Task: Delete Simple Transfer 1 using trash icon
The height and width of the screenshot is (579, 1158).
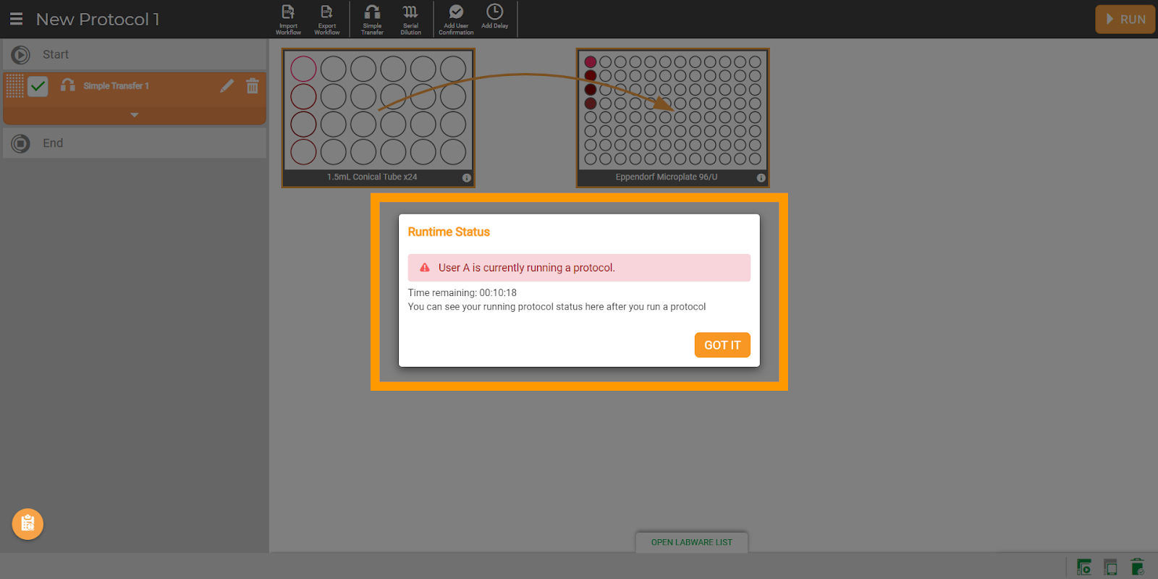Action: click(252, 86)
